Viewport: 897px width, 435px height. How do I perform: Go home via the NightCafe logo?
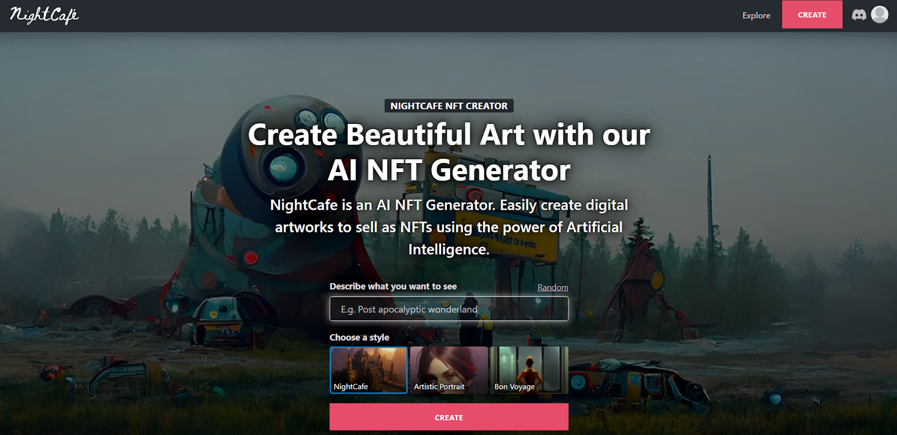point(44,15)
